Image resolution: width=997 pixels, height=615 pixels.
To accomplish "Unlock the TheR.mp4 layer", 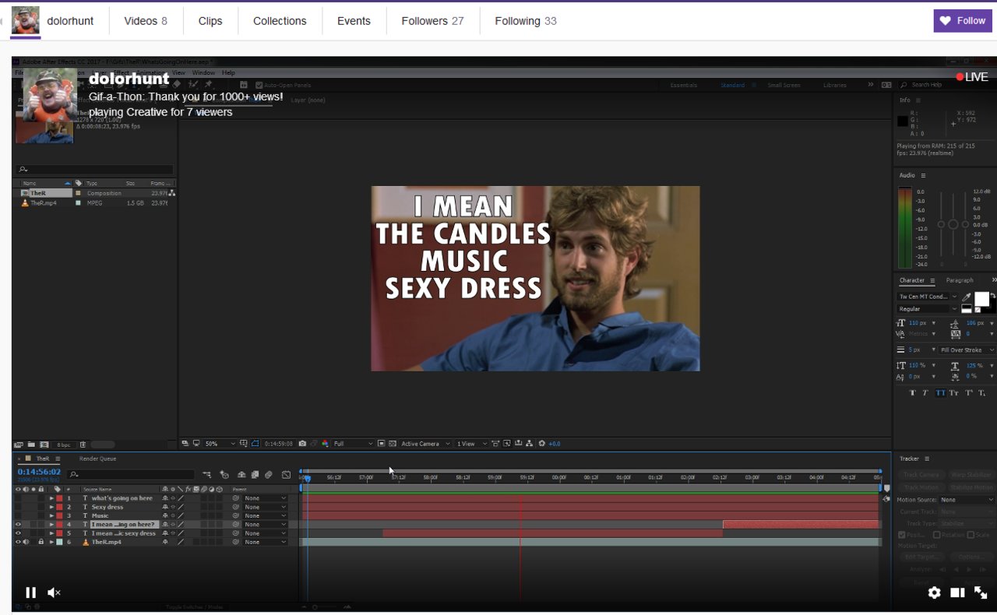I will point(41,542).
